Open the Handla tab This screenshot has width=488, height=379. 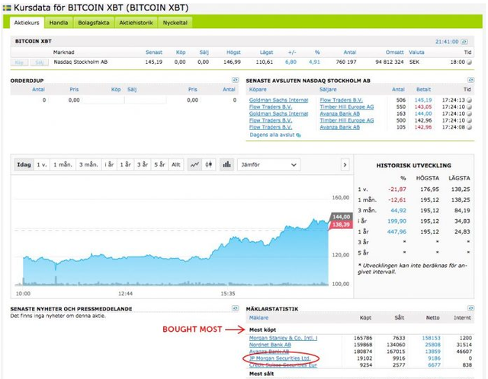59,23
